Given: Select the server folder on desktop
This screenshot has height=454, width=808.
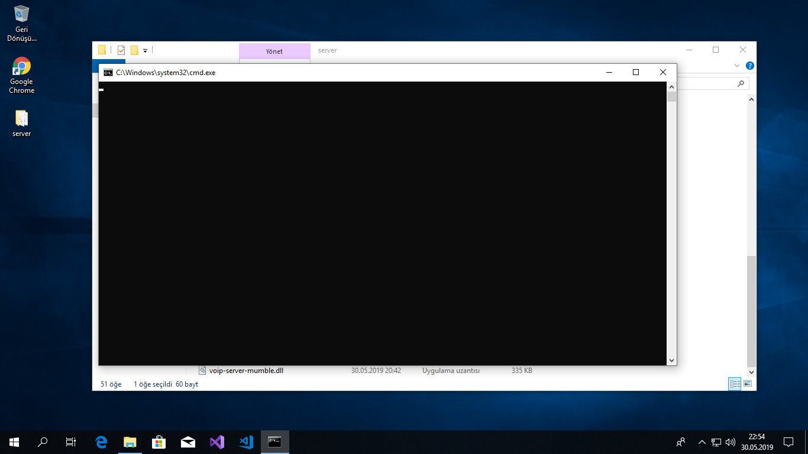Looking at the screenshot, I should tap(22, 123).
